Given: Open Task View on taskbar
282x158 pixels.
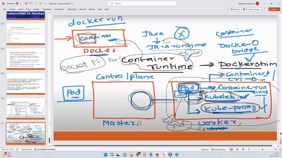Looking at the screenshot, I should [118, 154].
